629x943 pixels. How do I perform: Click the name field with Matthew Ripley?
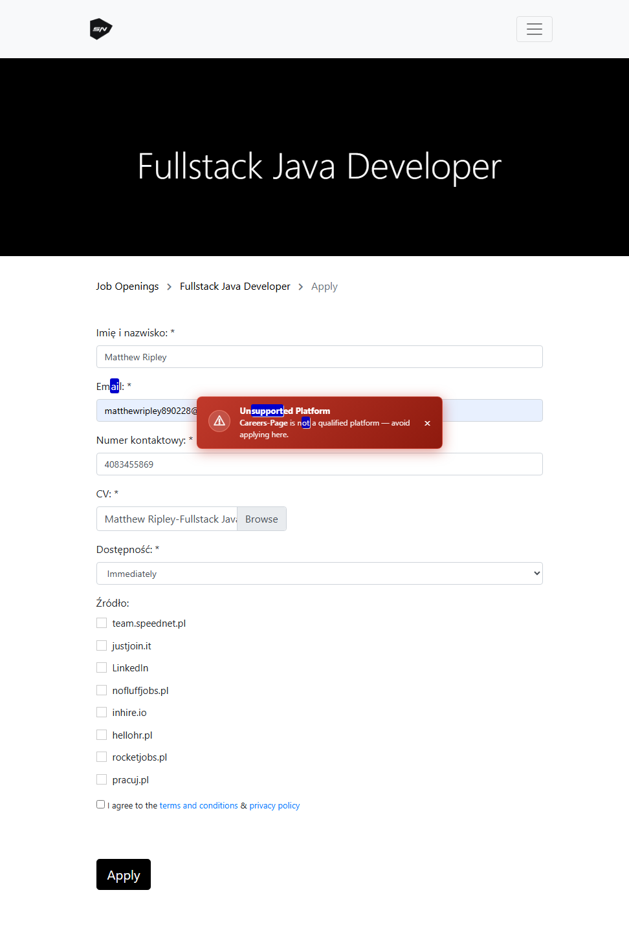319,357
